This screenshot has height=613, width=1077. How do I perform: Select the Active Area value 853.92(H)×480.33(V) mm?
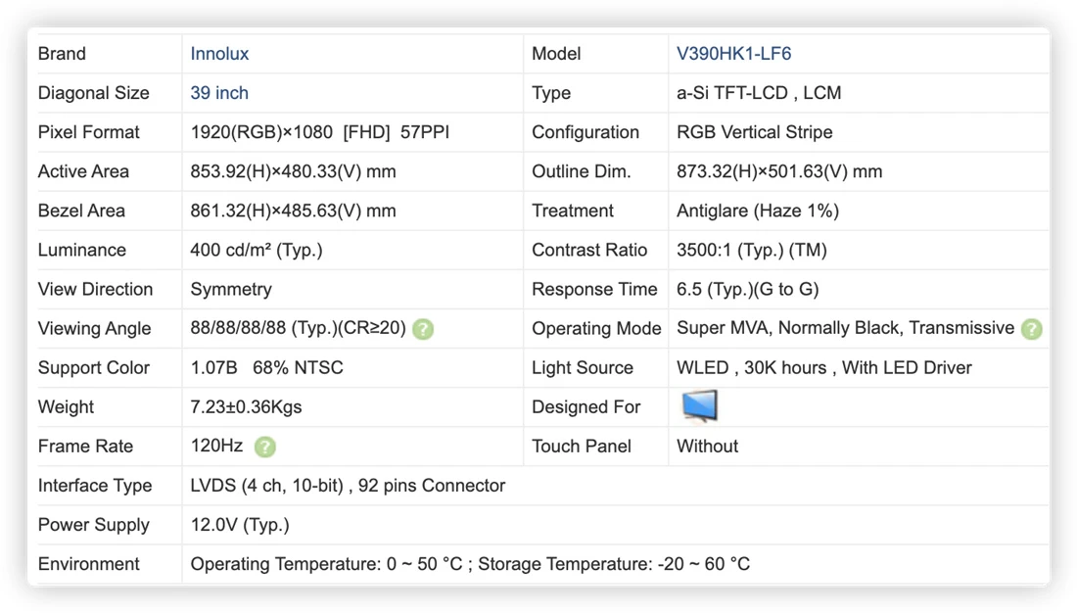[x=294, y=171]
